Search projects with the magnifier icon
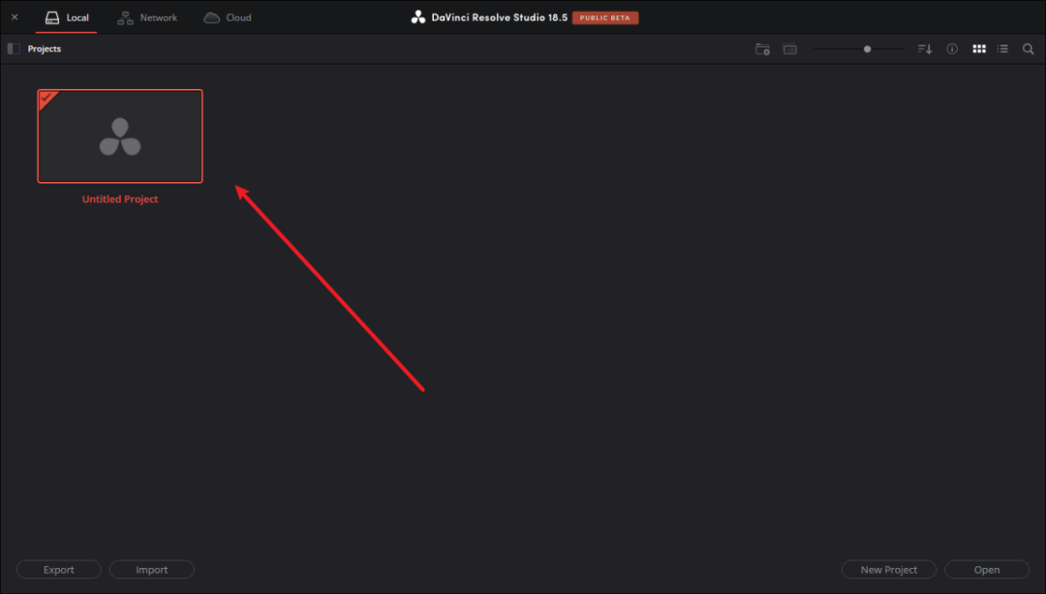The image size is (1046, 594). (1029, 49)
